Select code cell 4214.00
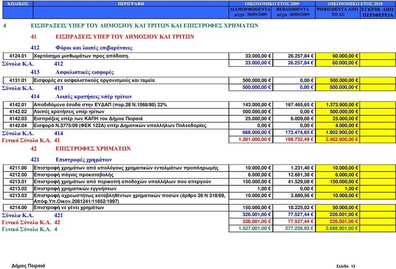 click(x=18, y=208)
